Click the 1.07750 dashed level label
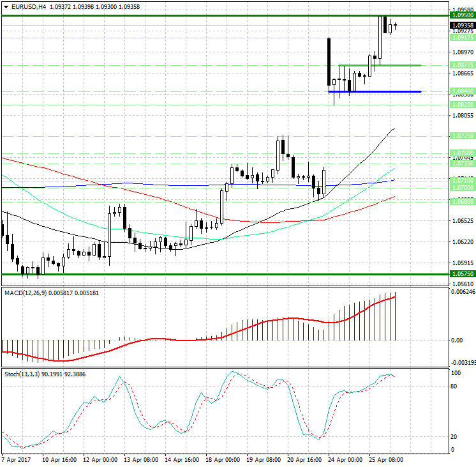Viewport: 476px width, 467px height. pos(463,136)
